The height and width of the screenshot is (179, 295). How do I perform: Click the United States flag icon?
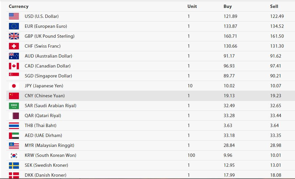pos(14,16)
